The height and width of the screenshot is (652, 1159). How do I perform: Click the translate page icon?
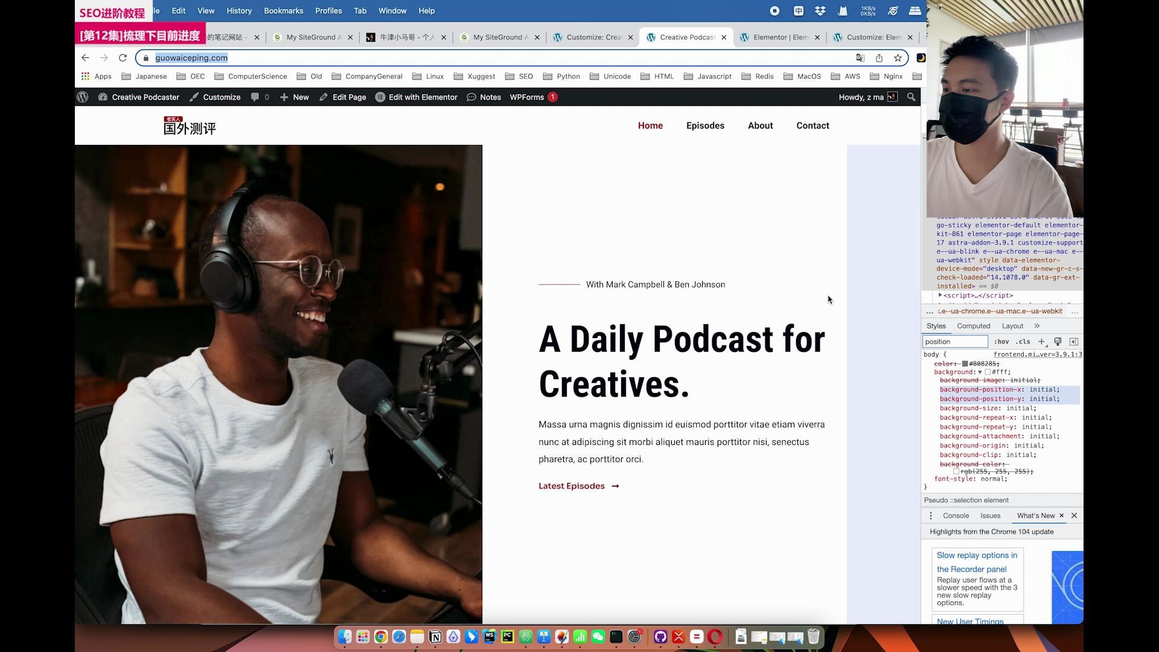click(x=860, y=58)
